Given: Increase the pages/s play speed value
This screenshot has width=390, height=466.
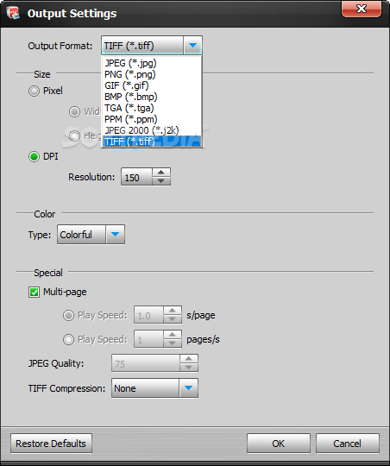Looking at the screenshot, I should [173, 334].
